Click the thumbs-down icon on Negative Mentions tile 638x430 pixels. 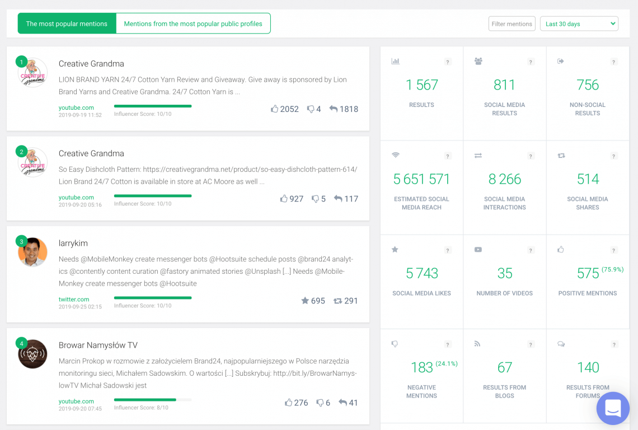click(x=395, y=344)
